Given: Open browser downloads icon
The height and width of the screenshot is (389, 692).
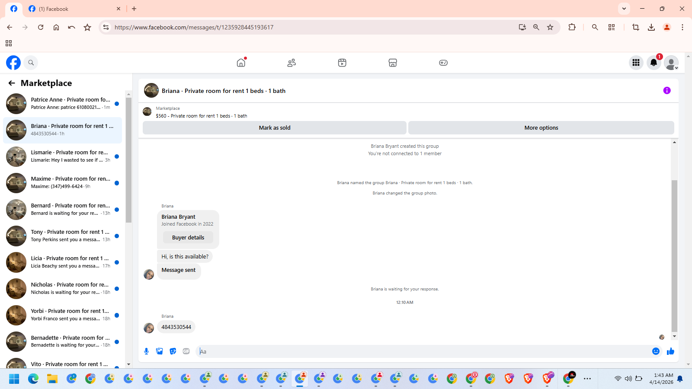Looking at the screenshot, I should (x=651, y=27).
